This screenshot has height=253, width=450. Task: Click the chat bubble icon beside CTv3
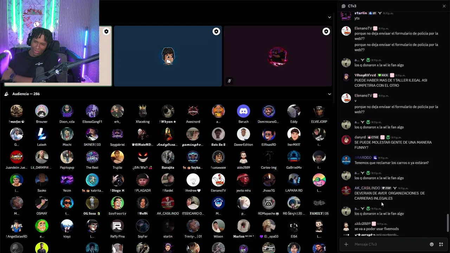coord(343,6)
